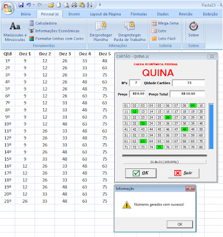Image resolution: width=223 pixels, height=237 pixels.
Task: Click the Sair button
Action: pyautogui.click(x=183, y=173)
